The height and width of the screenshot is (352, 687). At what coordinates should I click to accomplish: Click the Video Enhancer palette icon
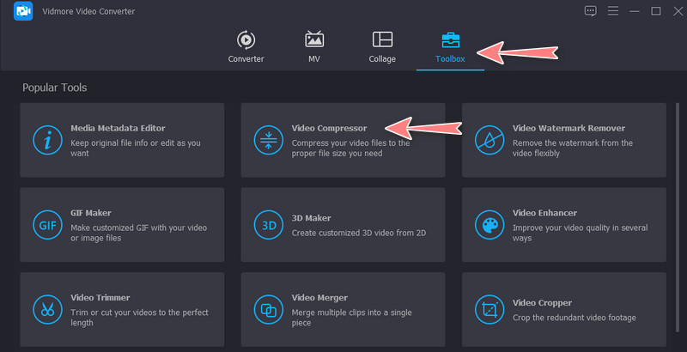[x=489, y=225]
